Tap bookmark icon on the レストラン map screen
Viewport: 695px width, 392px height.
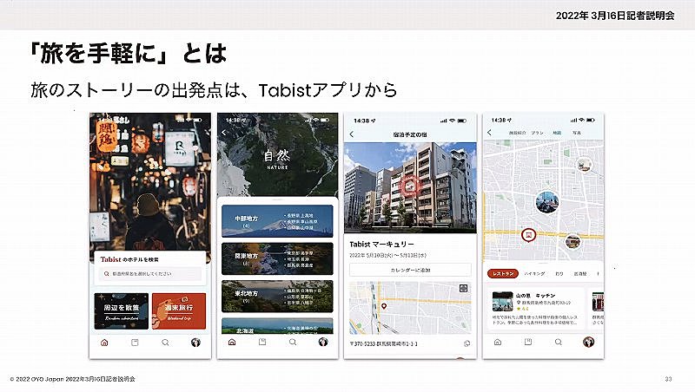pos(528,342)
